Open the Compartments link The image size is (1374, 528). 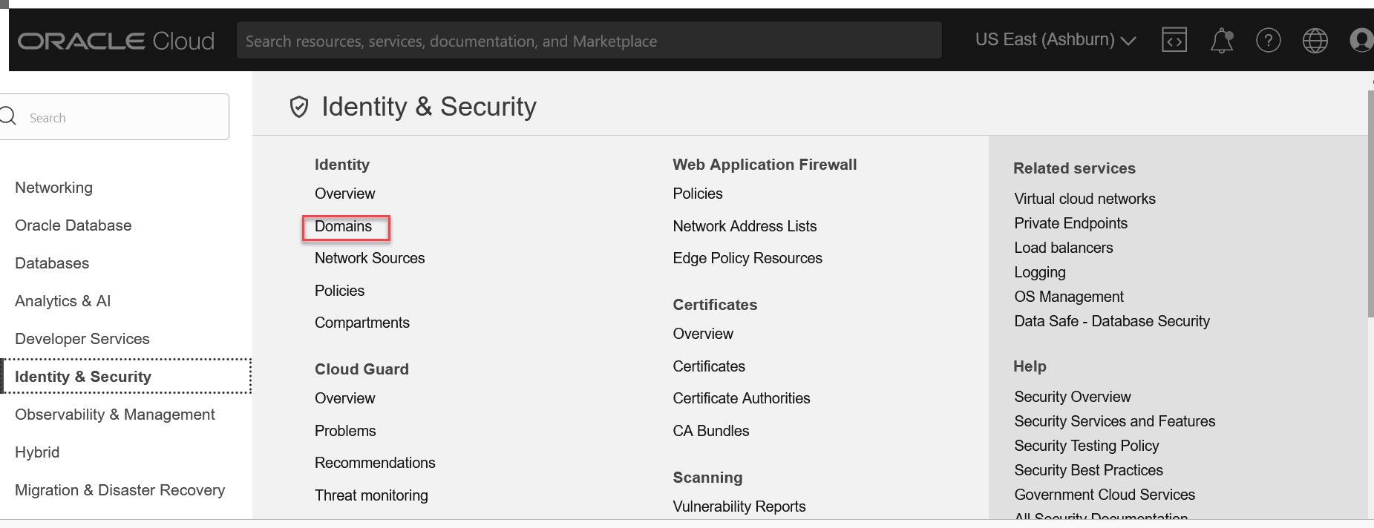click(362, 323)
